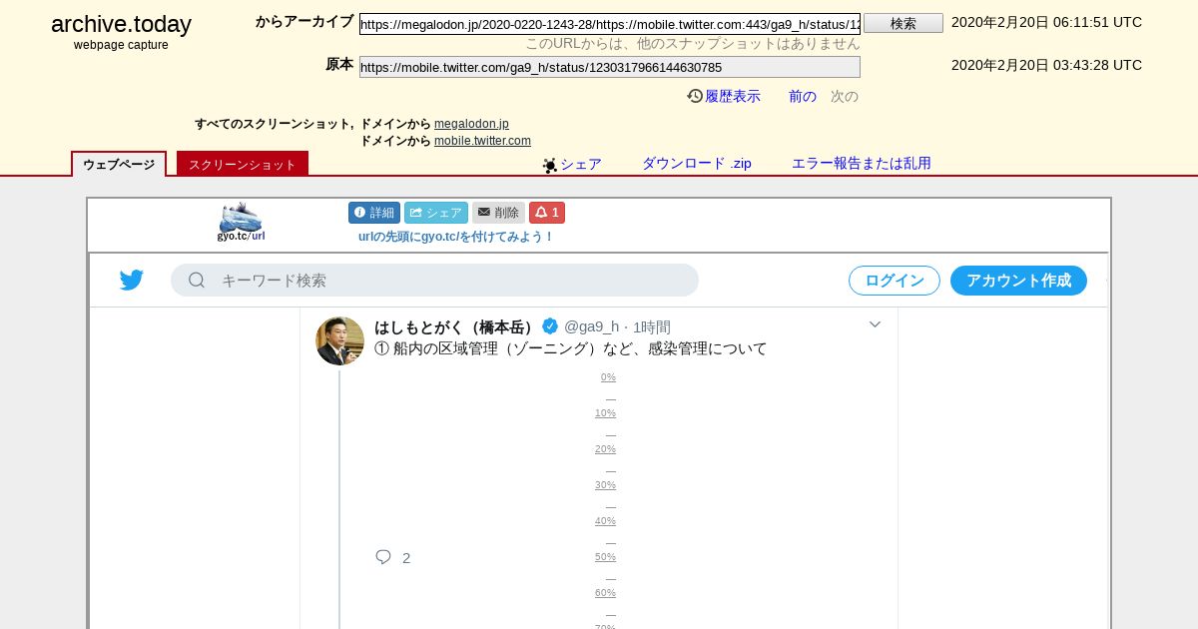Click the 詳細 info button
1198x629 pixels.
[x=374, y=213]
